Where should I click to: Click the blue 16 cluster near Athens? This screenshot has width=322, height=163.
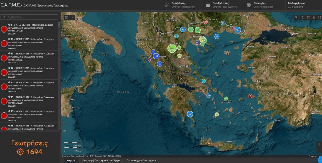(x=208, y=96)
